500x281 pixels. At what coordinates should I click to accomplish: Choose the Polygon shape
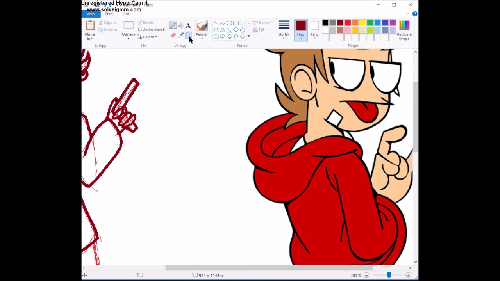(x=216, y=30)
